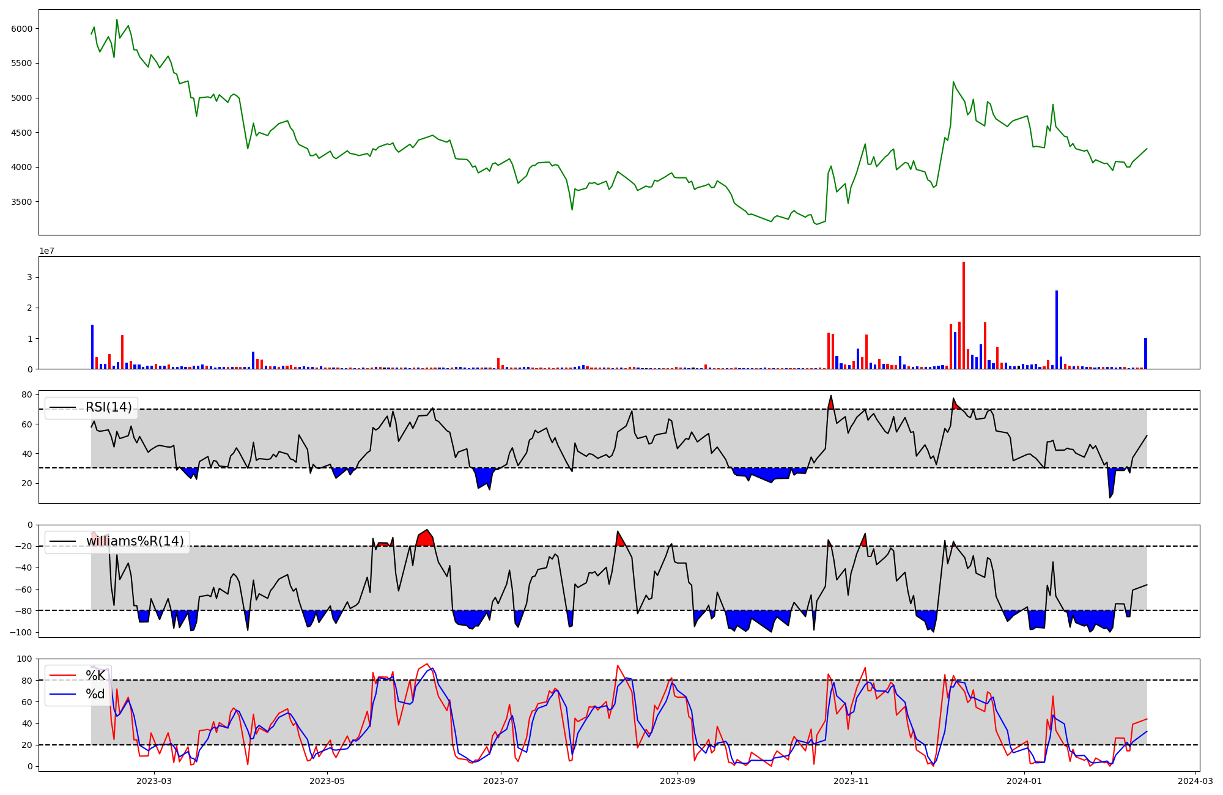
Task: Click the RSI(14) legend label
Action: (108, 407)
